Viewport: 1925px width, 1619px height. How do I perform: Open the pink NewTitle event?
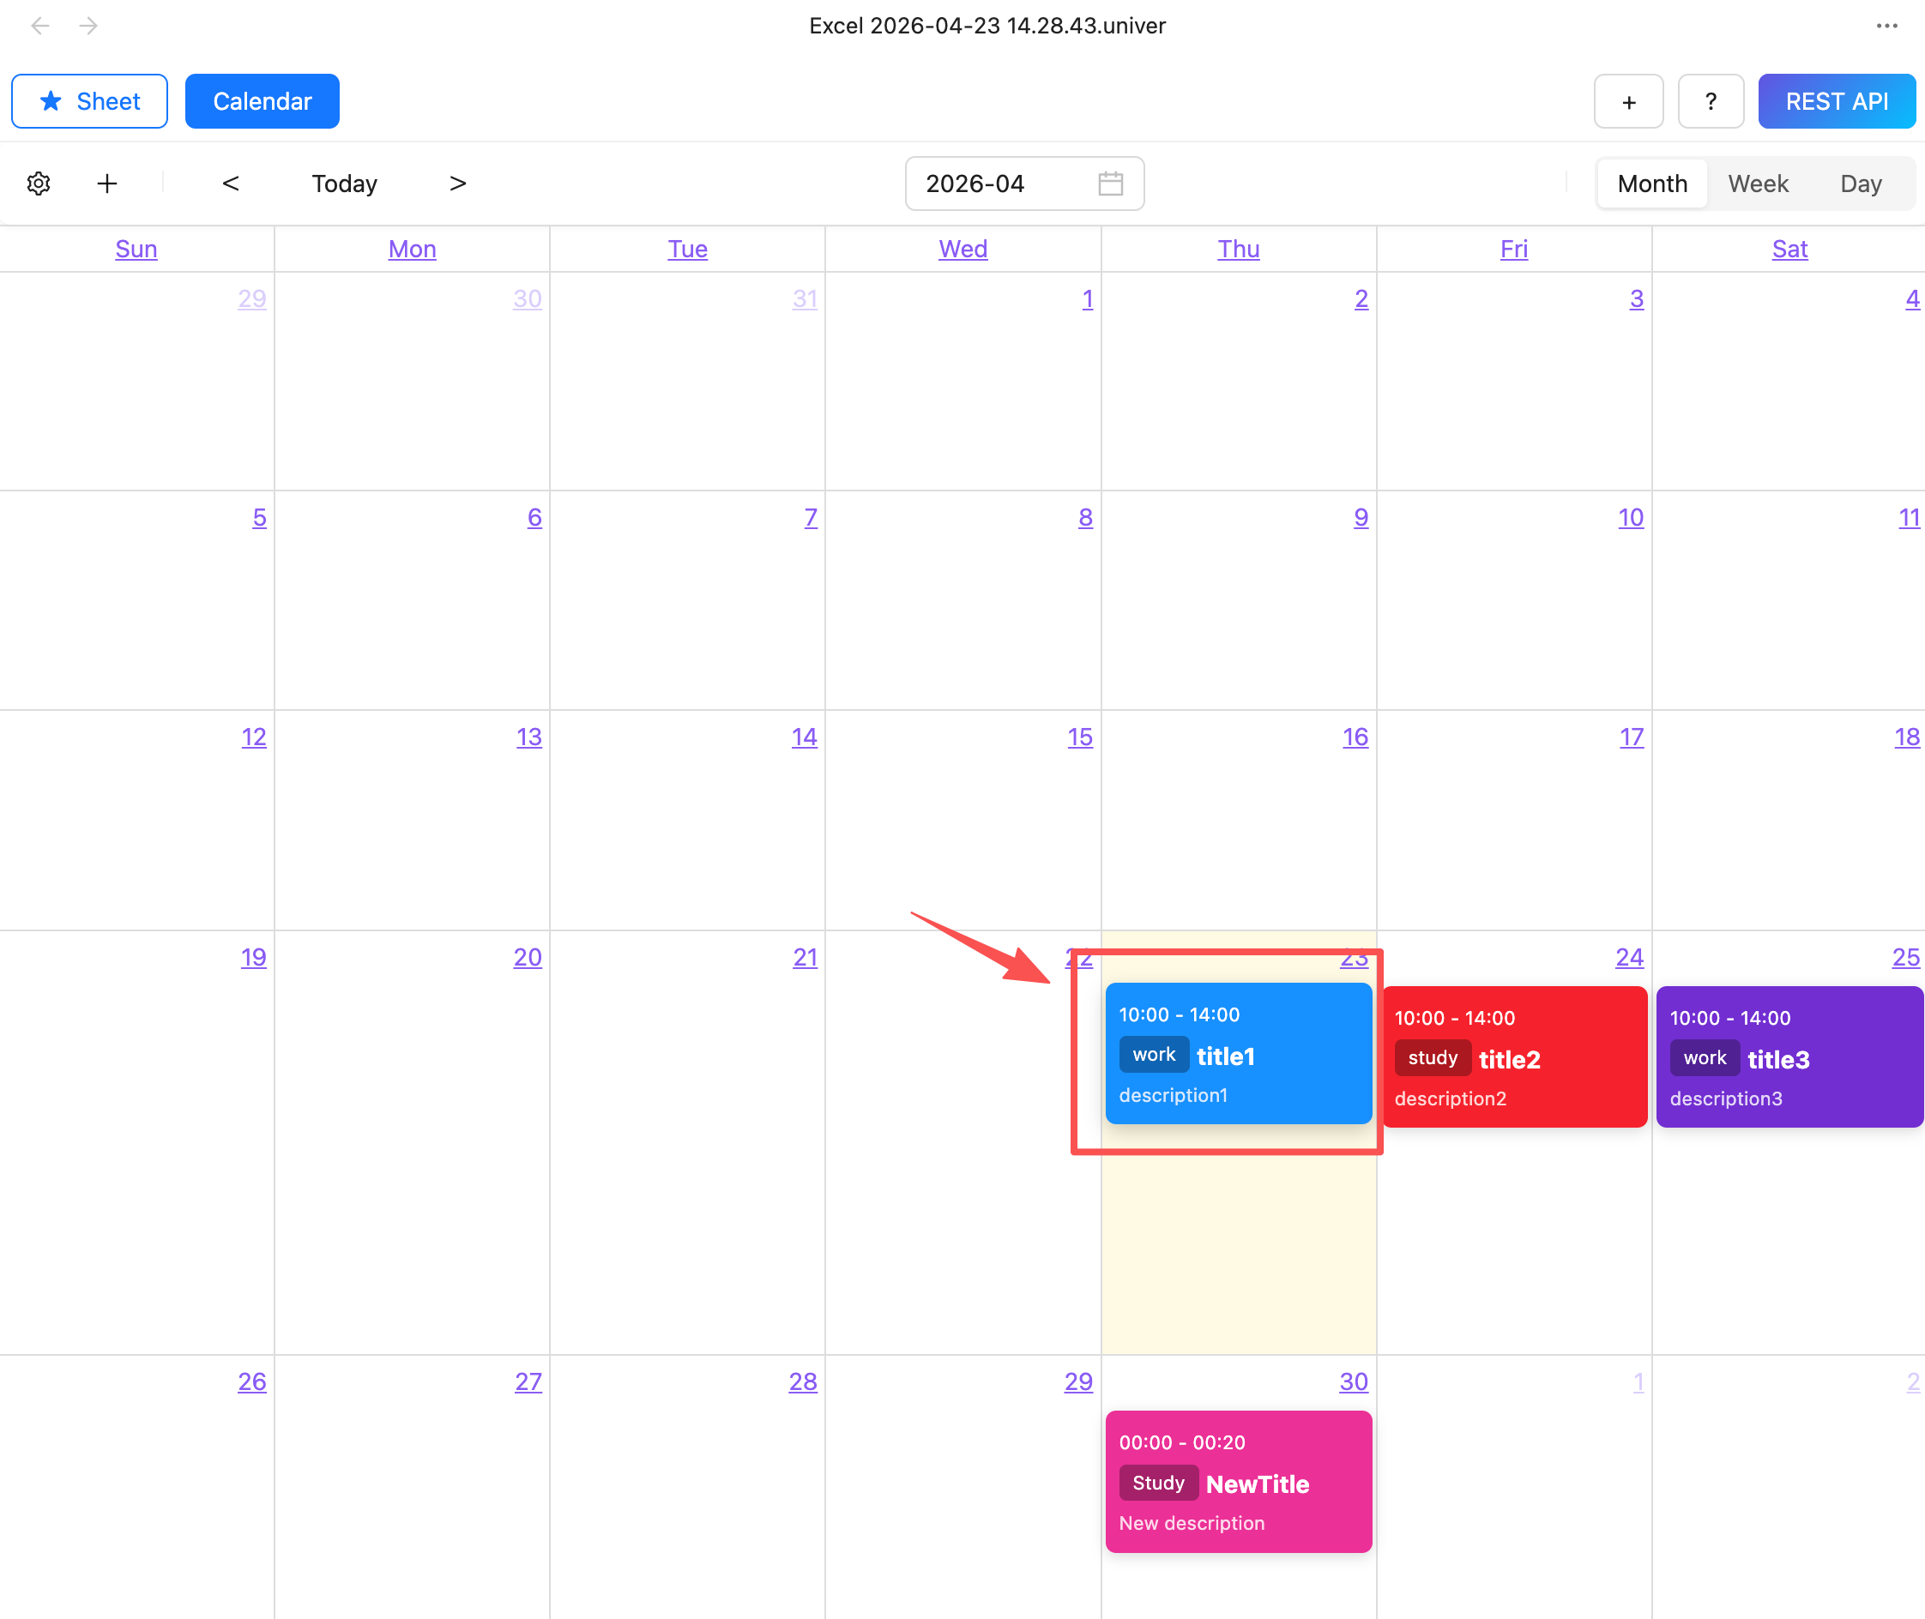(x=1237, y=1481)
